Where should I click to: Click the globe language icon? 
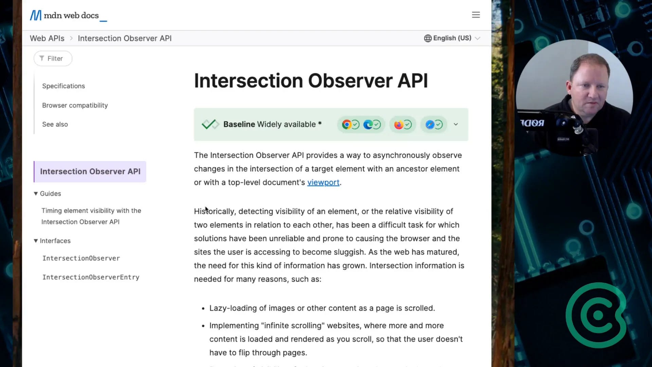pos(428,38)
